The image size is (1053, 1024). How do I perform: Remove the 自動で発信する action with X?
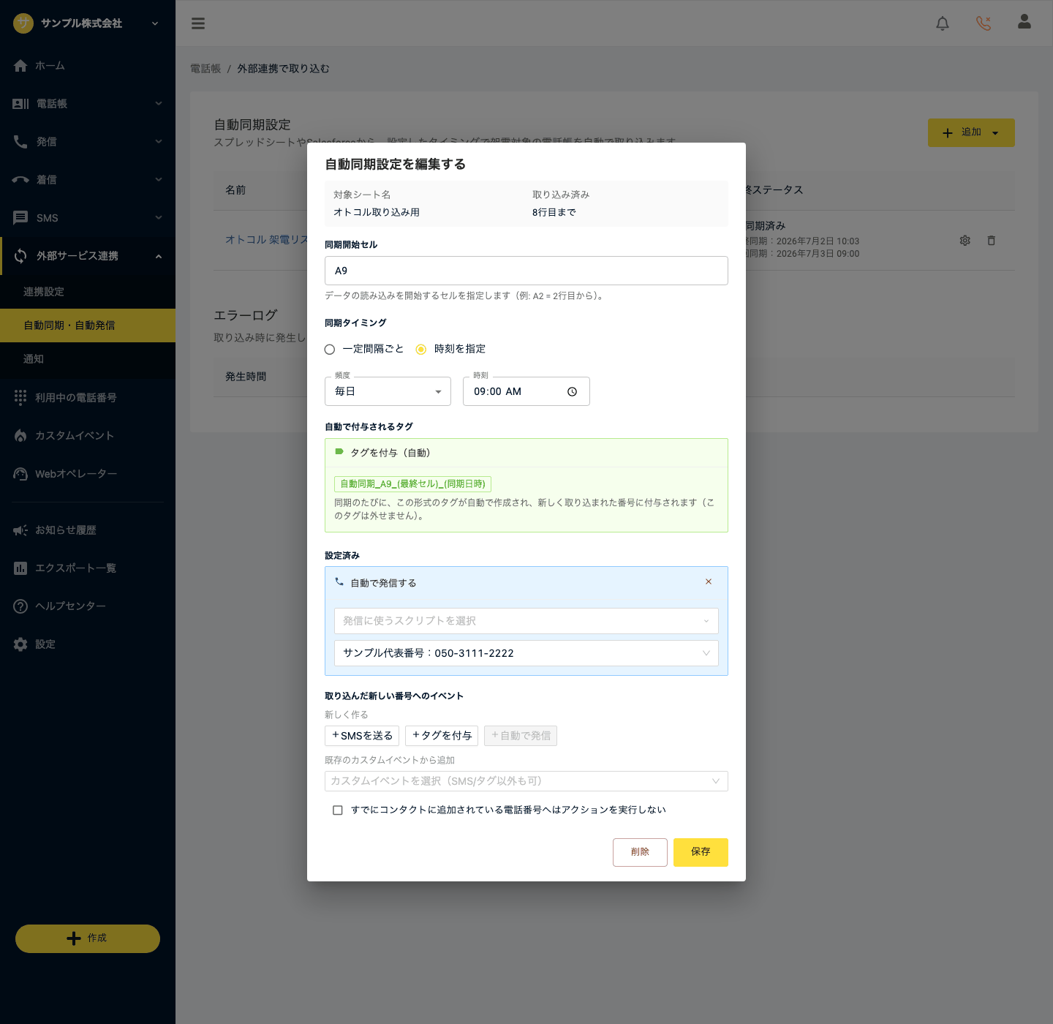click(709, 582)
